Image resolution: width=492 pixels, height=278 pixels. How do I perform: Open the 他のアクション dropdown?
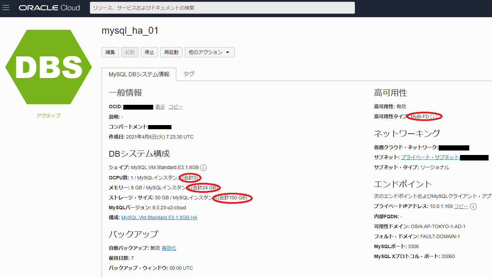tap(210, 52)
